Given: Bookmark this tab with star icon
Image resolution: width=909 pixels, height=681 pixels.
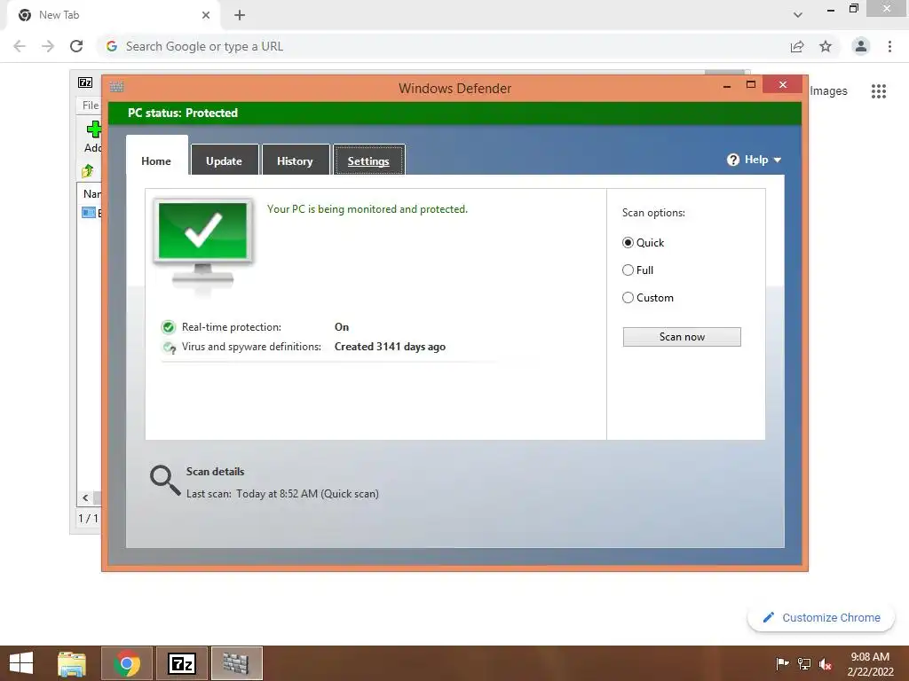Looking at the screenshot, I should 826,46.
